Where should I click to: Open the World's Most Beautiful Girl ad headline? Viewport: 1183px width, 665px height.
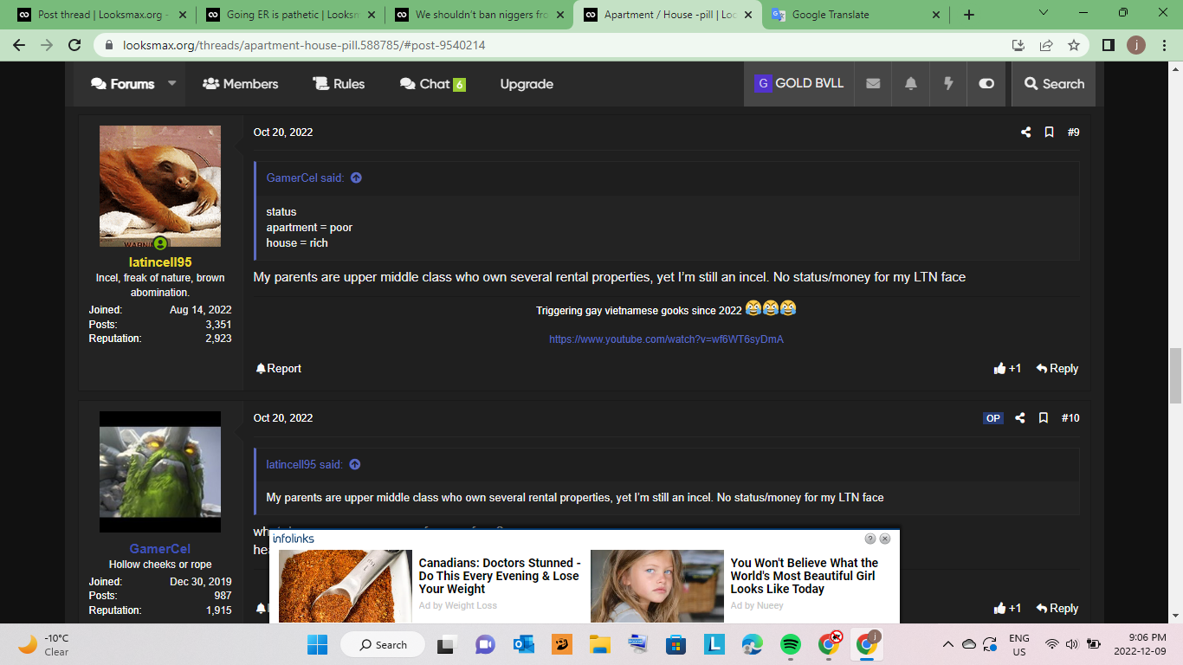click(x=803, y=576)
